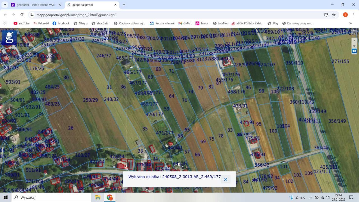Activate the large blue eye visibility button
359x202 pixels.
[x=354, y=51]
